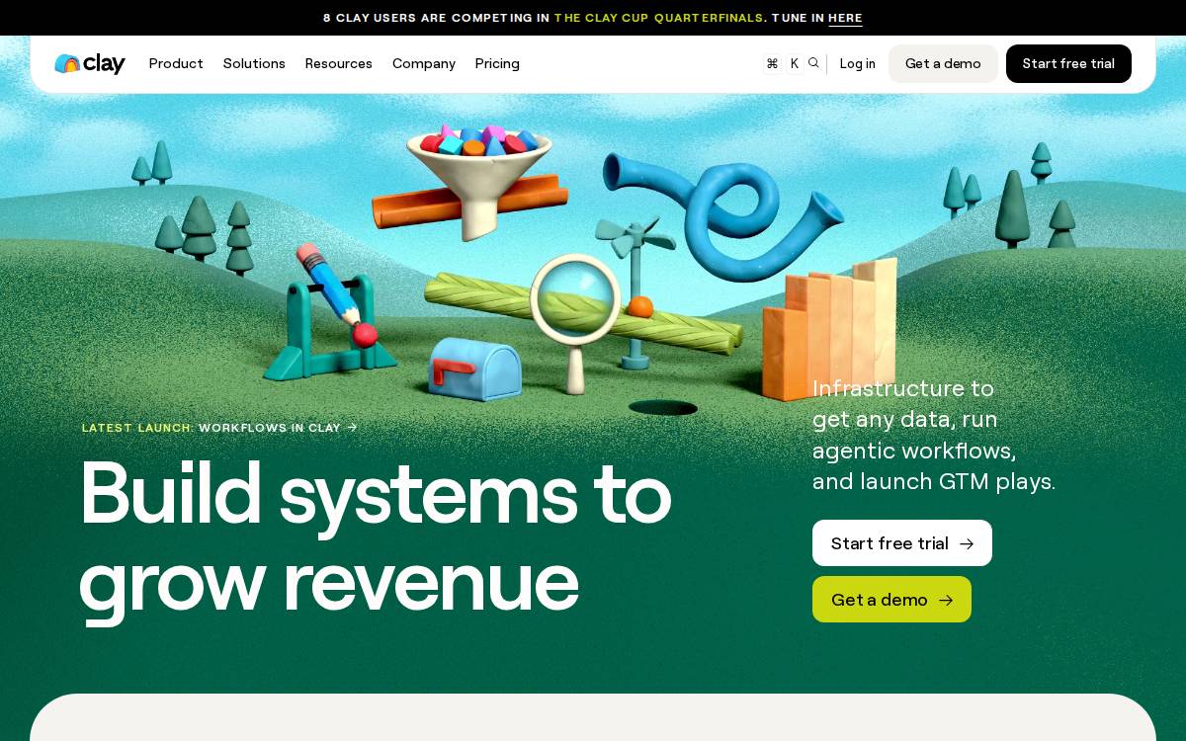Click the arrow icon in hero Get a demo

coord(946,600)
